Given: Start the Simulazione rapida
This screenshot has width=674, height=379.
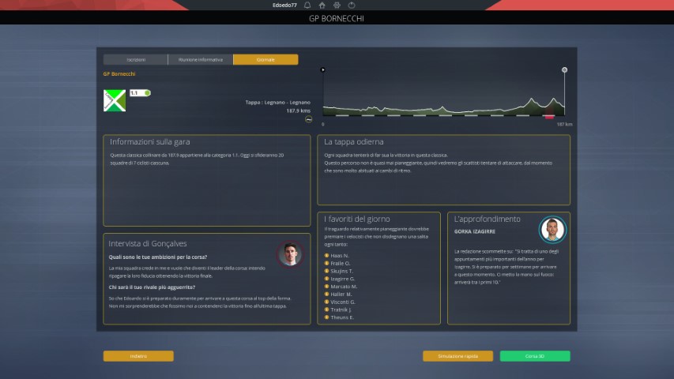Looking at the screenshot, I should pos(457,356).
